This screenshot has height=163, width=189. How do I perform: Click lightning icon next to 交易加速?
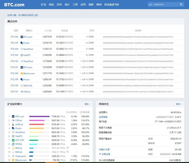click(100, 154)
